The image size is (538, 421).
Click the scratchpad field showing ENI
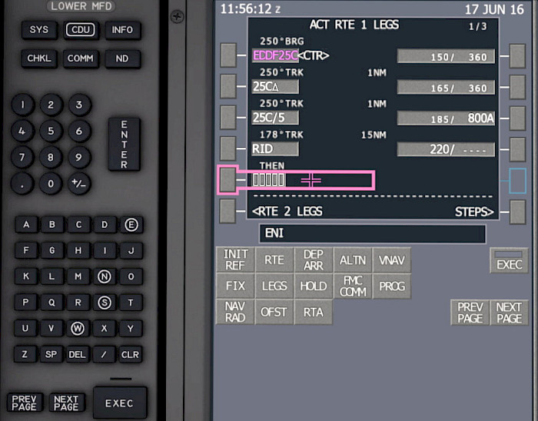click(x=372, y=234)
